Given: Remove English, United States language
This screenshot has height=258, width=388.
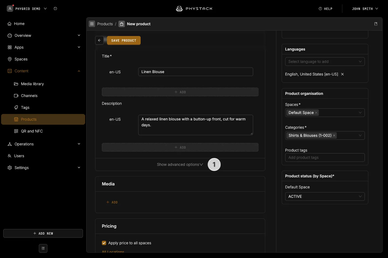Looking at the screenshot, I should [342, 74].
